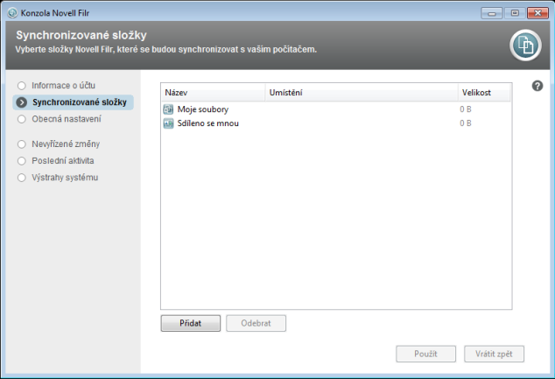Viewport: 555px width, 379px height.
Task: Click the Použít button
Action: (x=425, y=354)
